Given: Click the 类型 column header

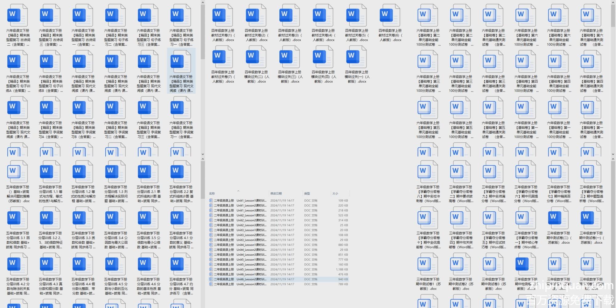Looking at the screenshot, I should 307,194.
